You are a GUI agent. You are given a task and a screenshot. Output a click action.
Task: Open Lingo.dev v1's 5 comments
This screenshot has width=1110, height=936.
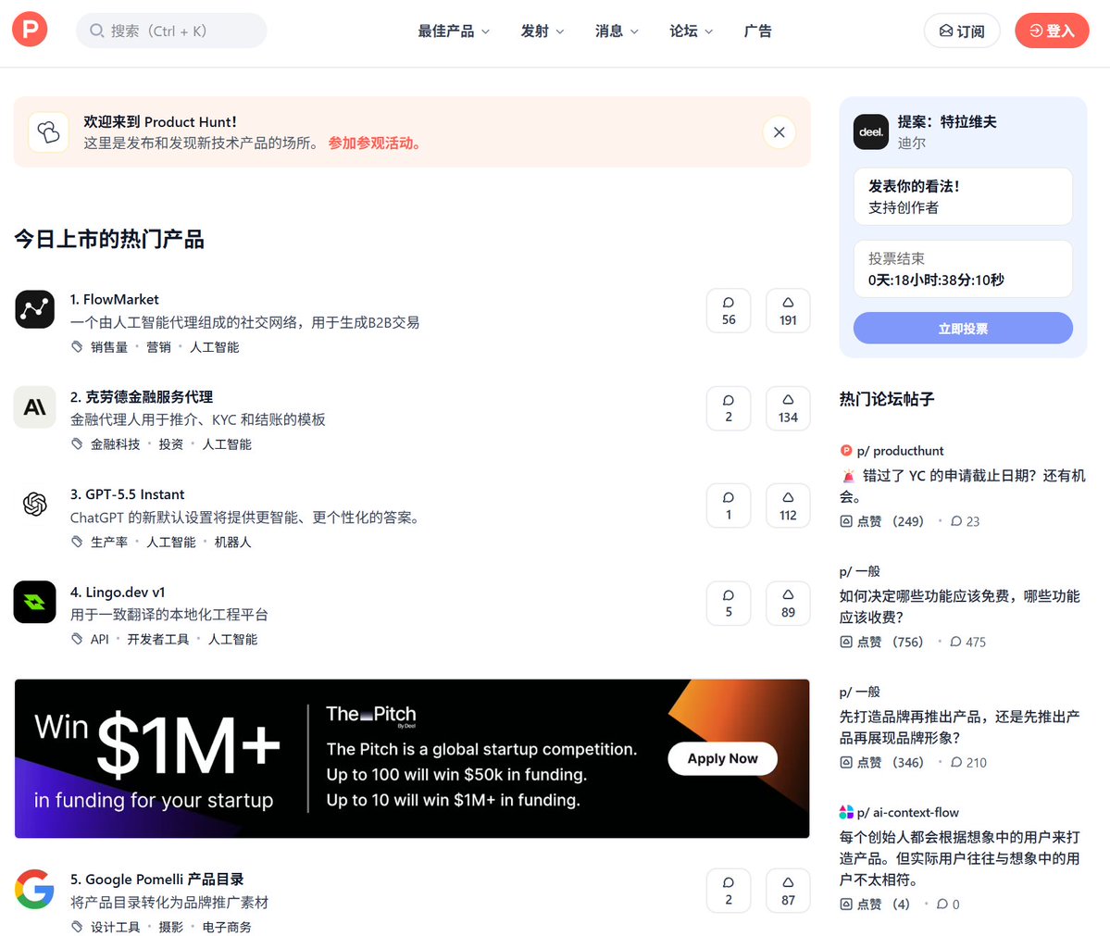729,604
